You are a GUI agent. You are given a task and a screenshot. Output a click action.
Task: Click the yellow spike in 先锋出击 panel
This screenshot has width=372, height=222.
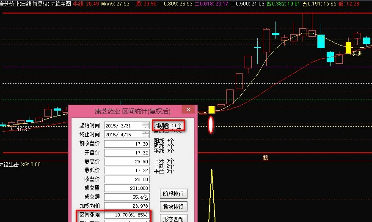tap(212, 195)
